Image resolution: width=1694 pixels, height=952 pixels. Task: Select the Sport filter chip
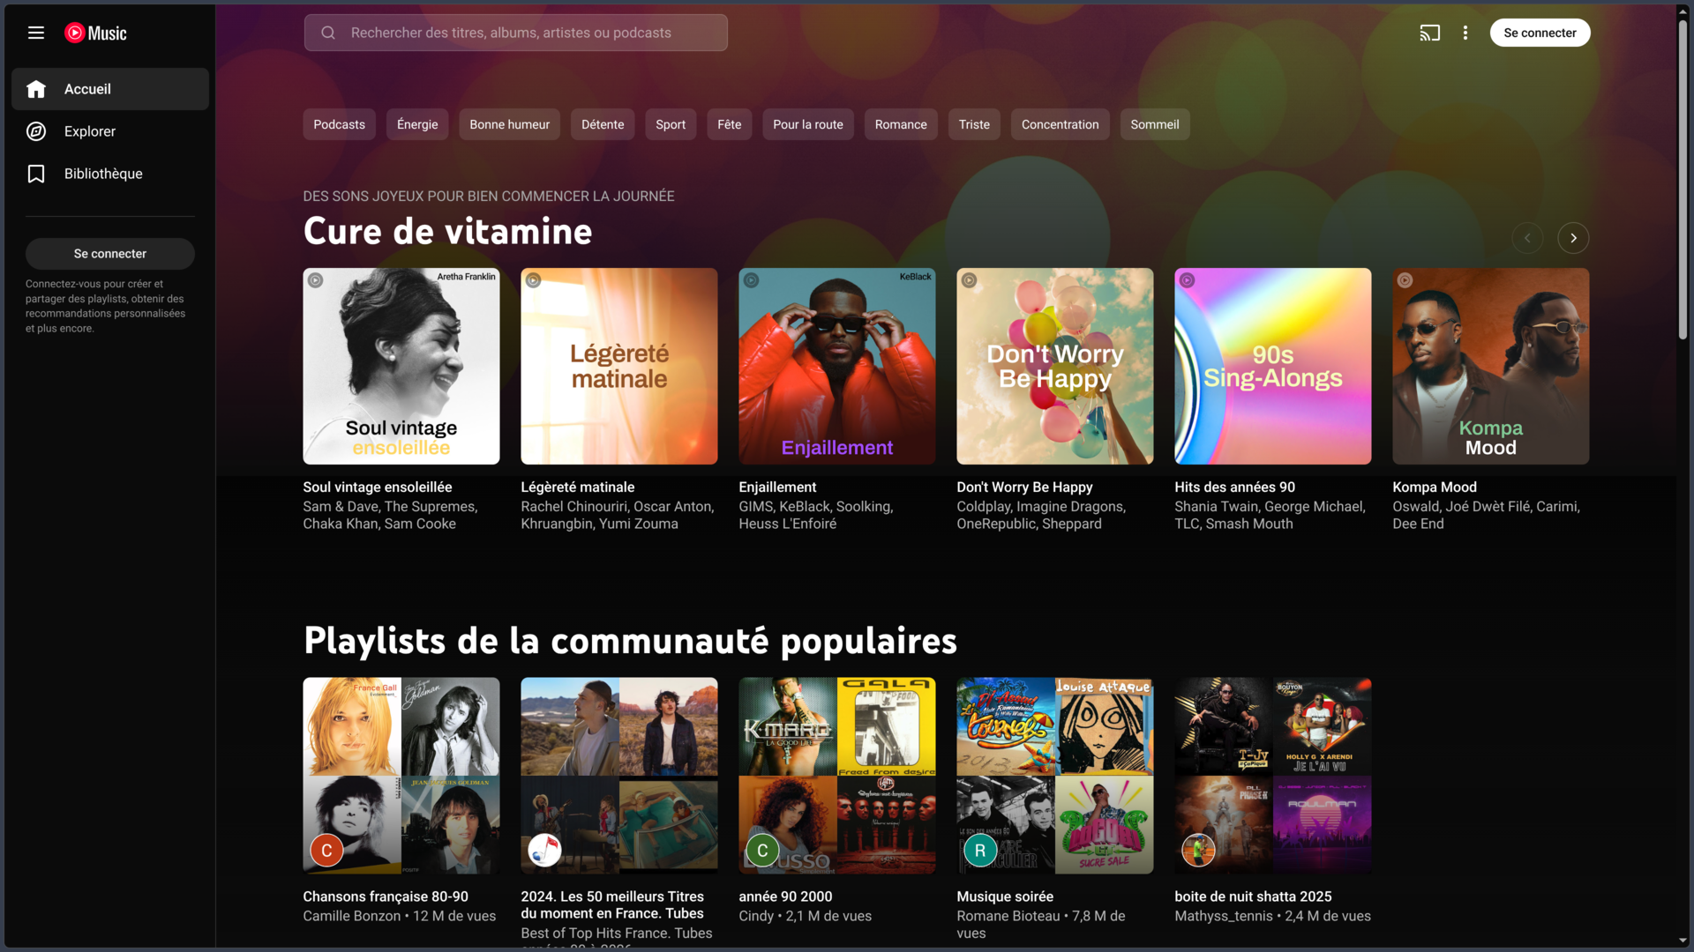pos(671,124)
